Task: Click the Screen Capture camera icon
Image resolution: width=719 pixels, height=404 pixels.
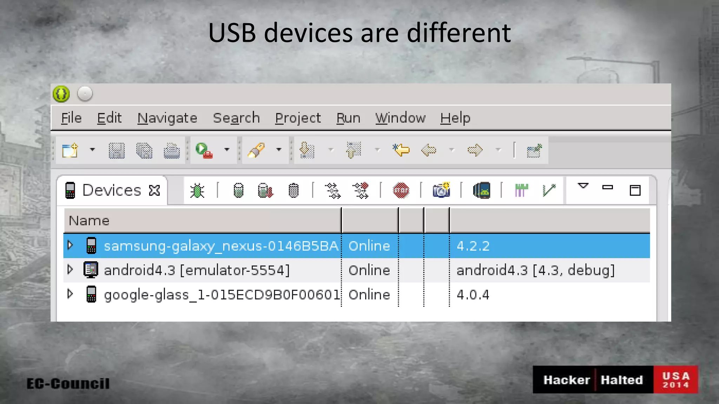Action: [441, 190]
